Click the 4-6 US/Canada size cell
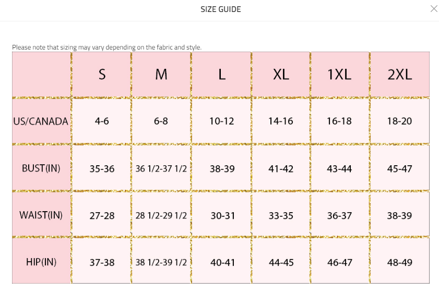Image resolution: width=439 pixels, height=306 pixels. 102,121
